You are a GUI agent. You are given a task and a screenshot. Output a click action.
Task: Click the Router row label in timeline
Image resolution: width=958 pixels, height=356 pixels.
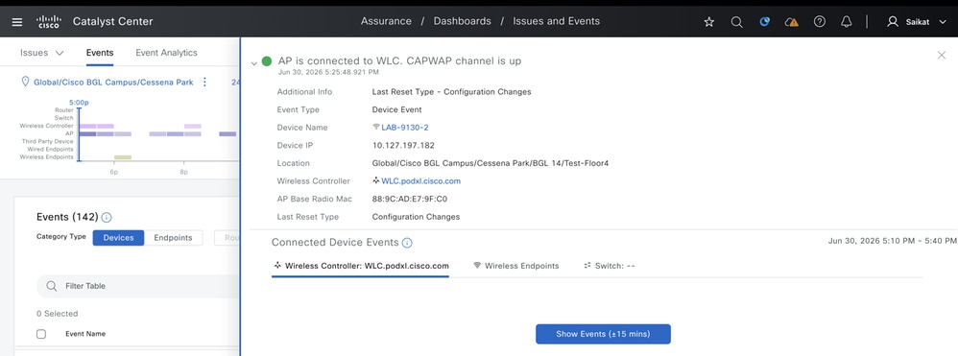pyautogui.click(x=64, y=110)
